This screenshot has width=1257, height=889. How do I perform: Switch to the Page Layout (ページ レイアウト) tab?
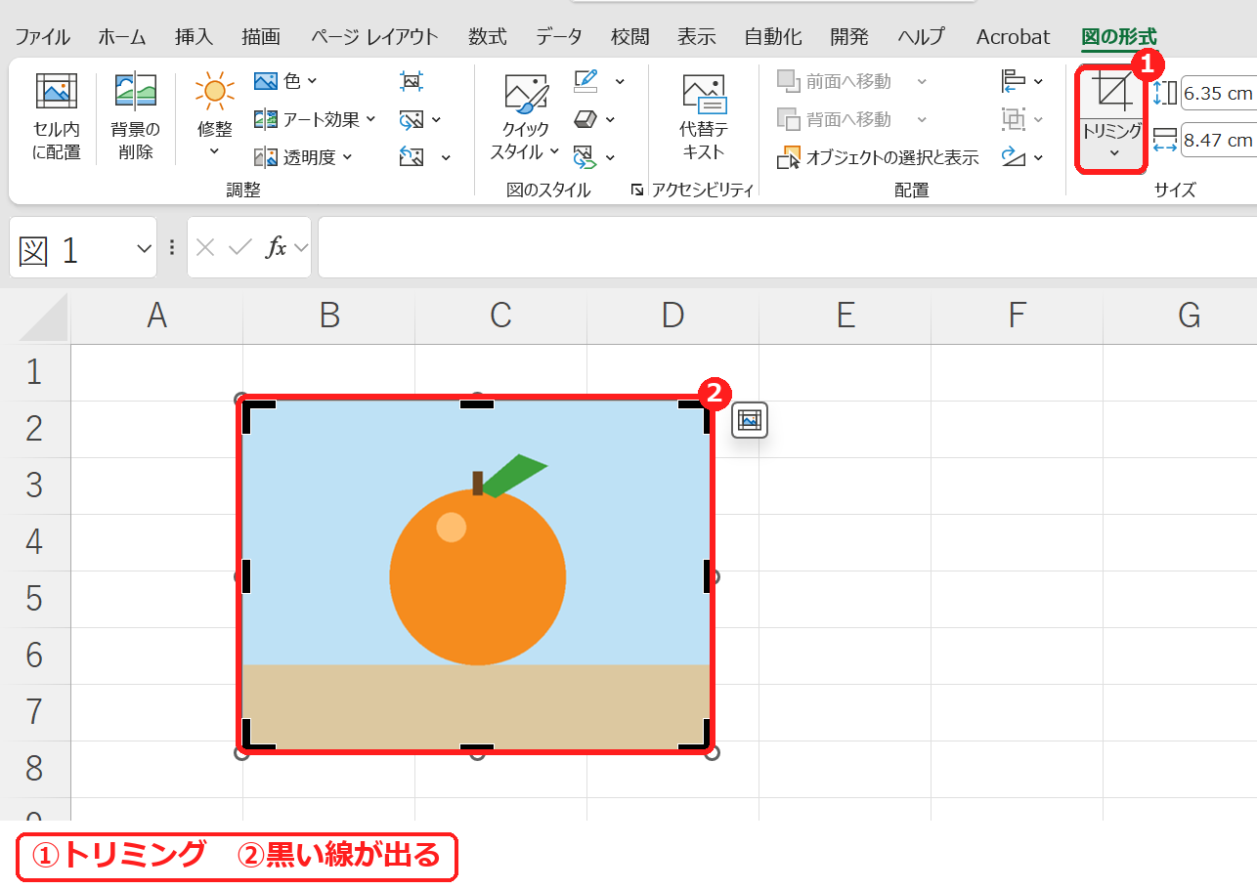point(374,37)
